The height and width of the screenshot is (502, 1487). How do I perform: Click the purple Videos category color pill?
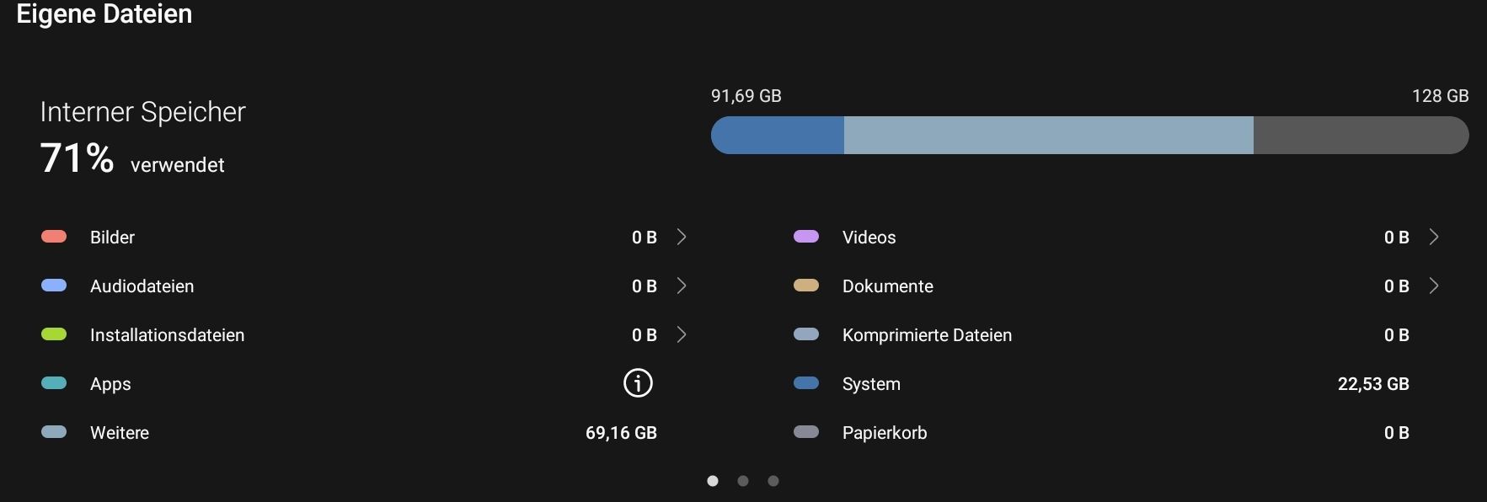click(x=806, y=237)
